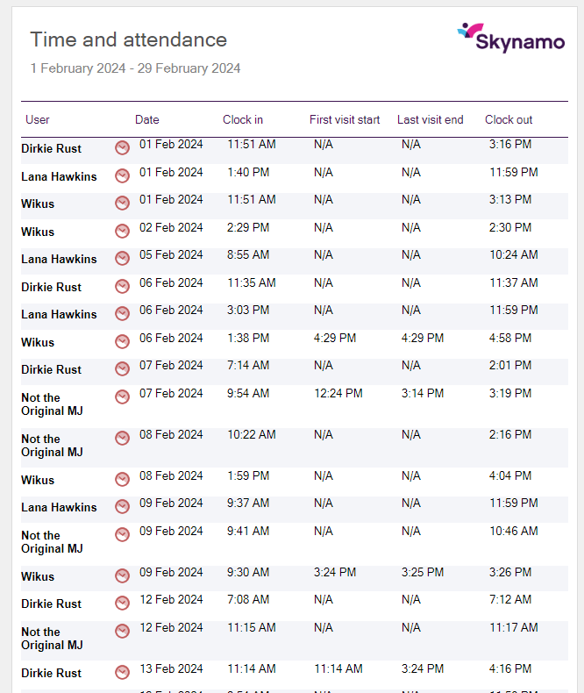Click the User column header

tap(38, 120)
